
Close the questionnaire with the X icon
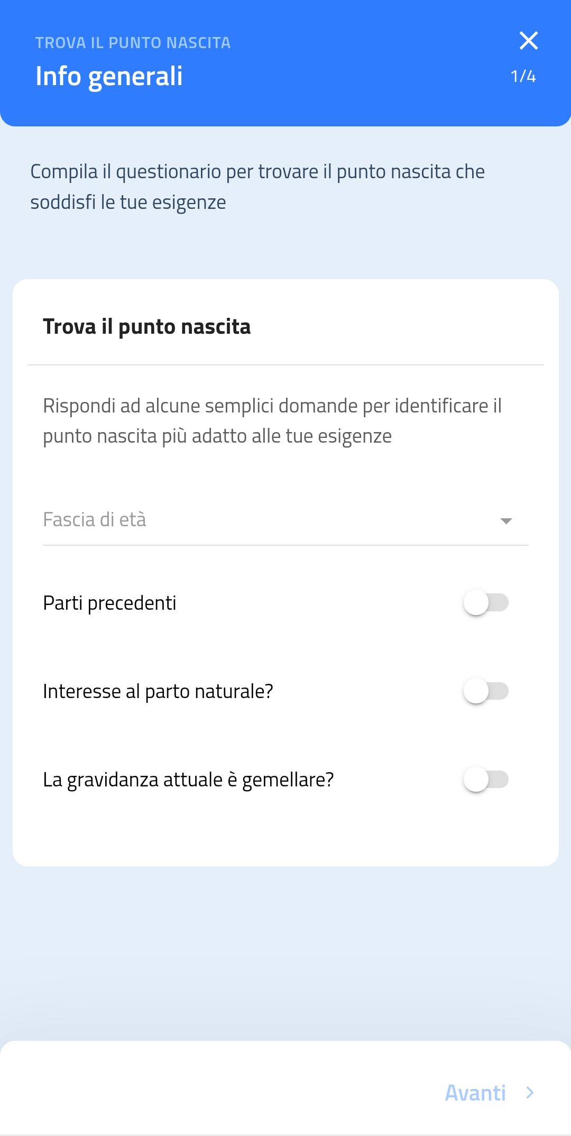pyautogui.click(x=528, y=41)
